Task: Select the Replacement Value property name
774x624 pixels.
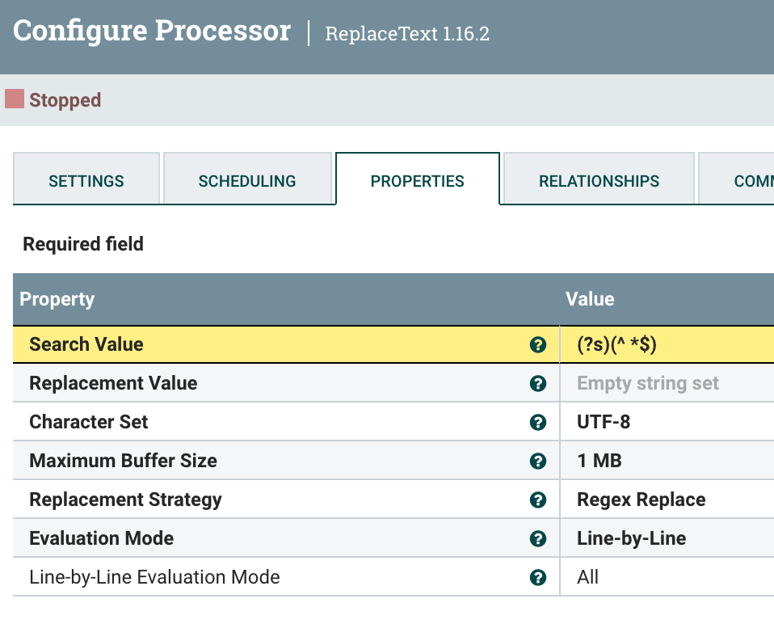Action: pos(113,384)
